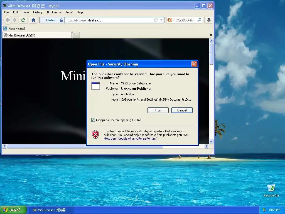This screenshot has height=214, width=285.
Task: Cancel the security warning dialog
Action: (x=182, y=110)
